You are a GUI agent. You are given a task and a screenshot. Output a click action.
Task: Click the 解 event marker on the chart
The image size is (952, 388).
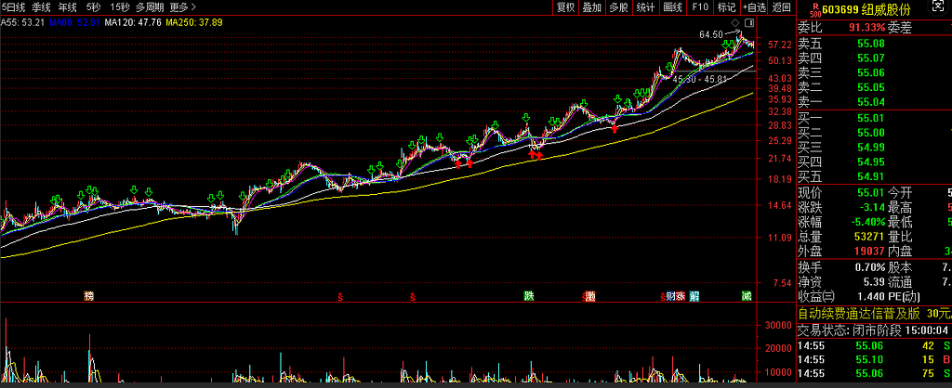click(694, 297)
